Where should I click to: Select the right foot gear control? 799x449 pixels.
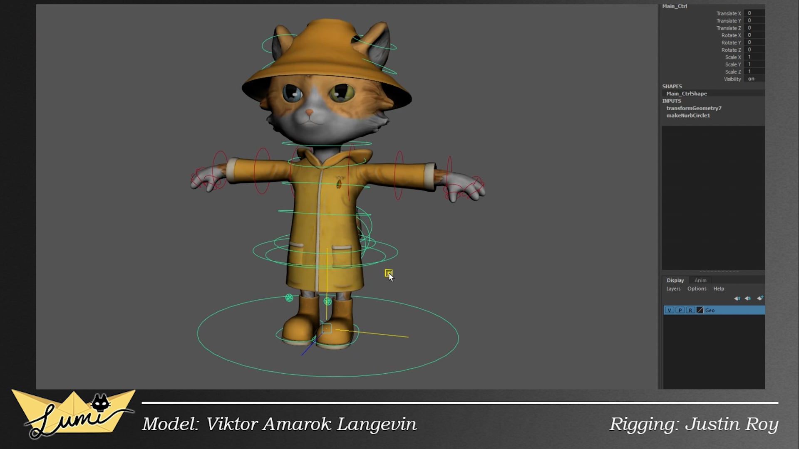click(328, 301)
